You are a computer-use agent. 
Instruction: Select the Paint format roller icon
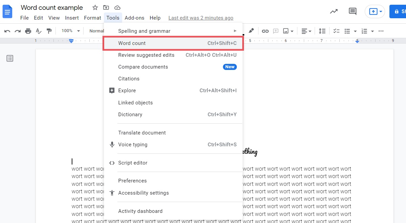(49, 31)
